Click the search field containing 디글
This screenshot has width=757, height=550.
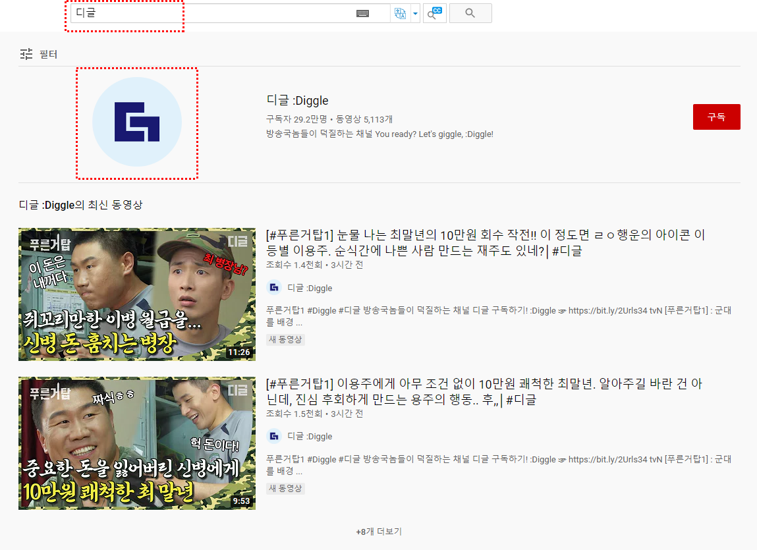[231, 13]
